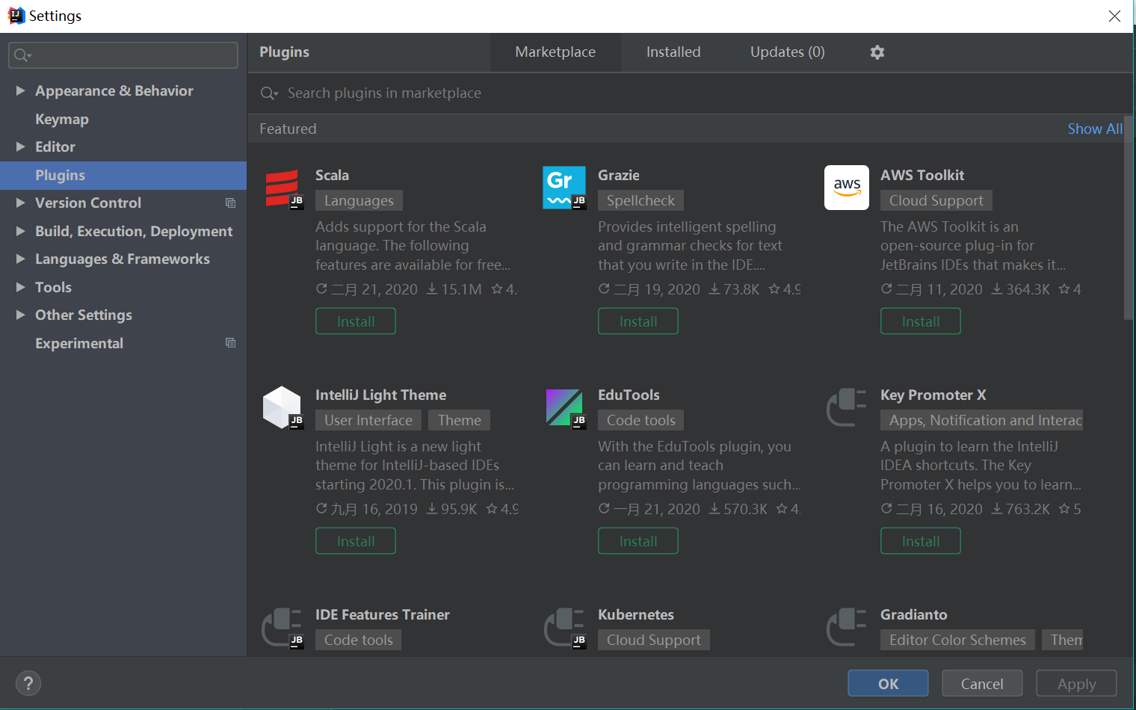Click Cloud Support tag under Kubernetes
Viewport: 1136px width, 710px height.
point(654,640)
